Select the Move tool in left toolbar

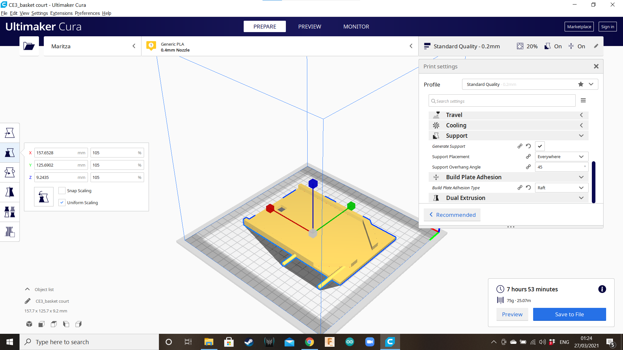point(10,133)
